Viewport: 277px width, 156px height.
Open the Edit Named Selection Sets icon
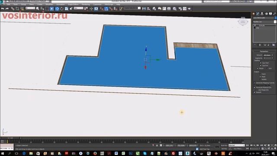[x=121, y=9]
